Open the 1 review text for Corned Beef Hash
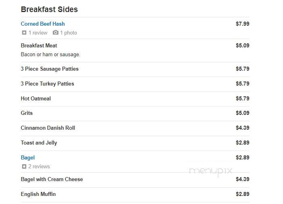The width and height of the screenshot is (283, 204). [x=38, y=33]
